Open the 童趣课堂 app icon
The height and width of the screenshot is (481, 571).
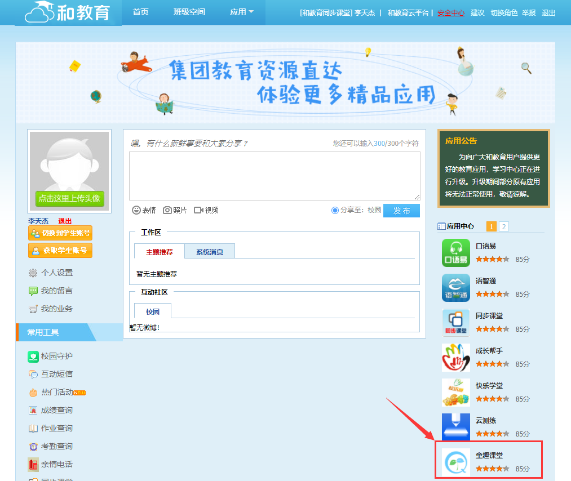[455, 462]
